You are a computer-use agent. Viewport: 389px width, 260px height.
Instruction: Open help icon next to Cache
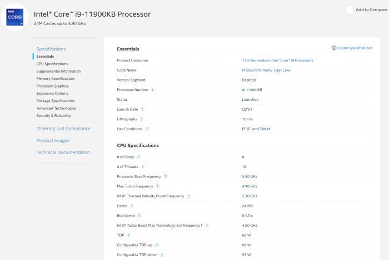(132, 206)
